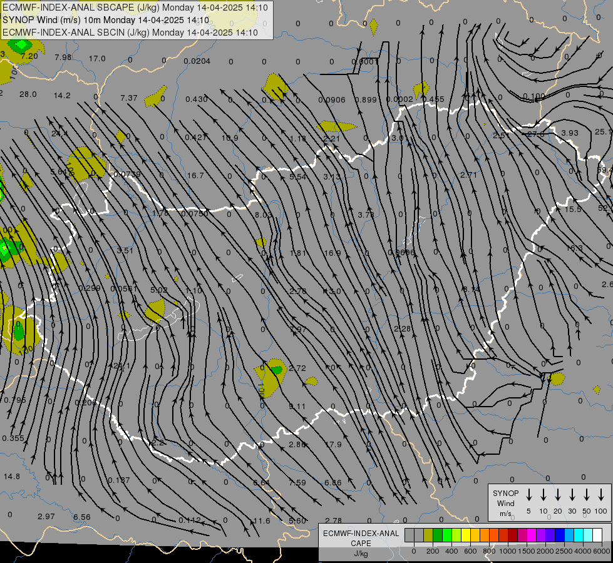The width and height of the screenshot is (613, 563).
Task: Click the 8.03 value on the map
Action: click(x=263, y=215)
